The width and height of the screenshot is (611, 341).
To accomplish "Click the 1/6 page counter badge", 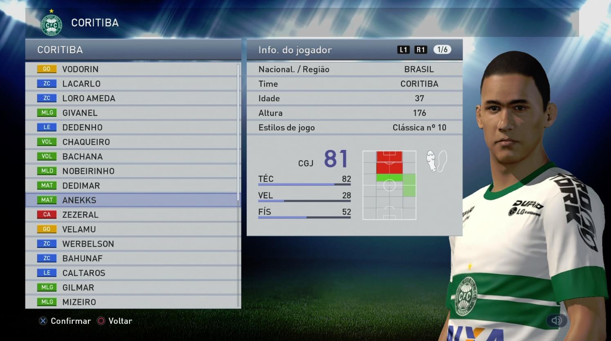I will click(x=442, y=50).
